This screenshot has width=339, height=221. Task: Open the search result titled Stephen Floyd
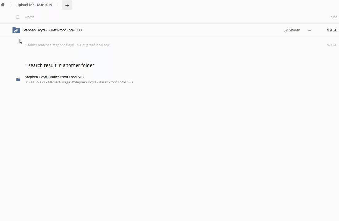point(54,77)
